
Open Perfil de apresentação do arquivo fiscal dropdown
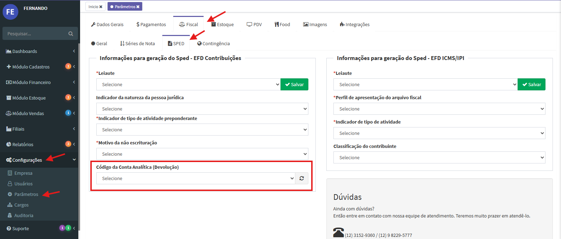pos(439,109)
